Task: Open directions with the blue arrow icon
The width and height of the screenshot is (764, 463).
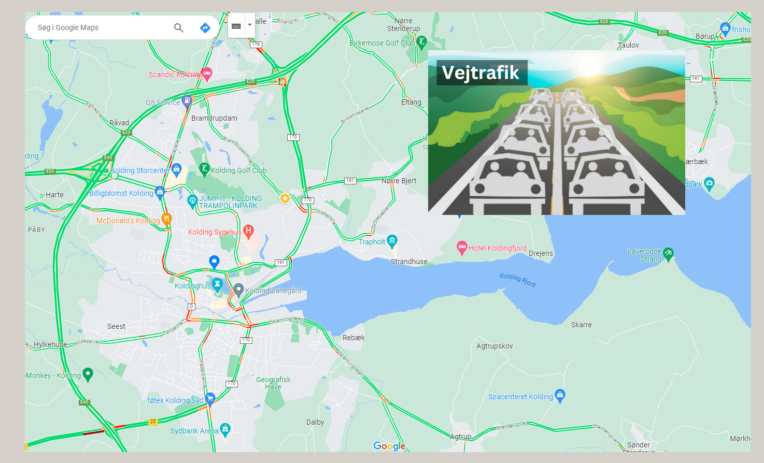Action: pyautogui.click(x=205, y=28)
